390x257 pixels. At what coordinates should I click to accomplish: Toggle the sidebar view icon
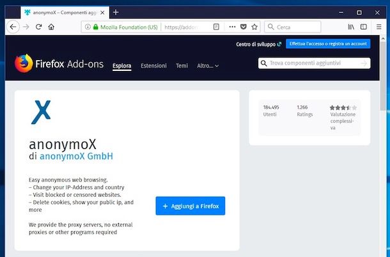coord(364,27)
